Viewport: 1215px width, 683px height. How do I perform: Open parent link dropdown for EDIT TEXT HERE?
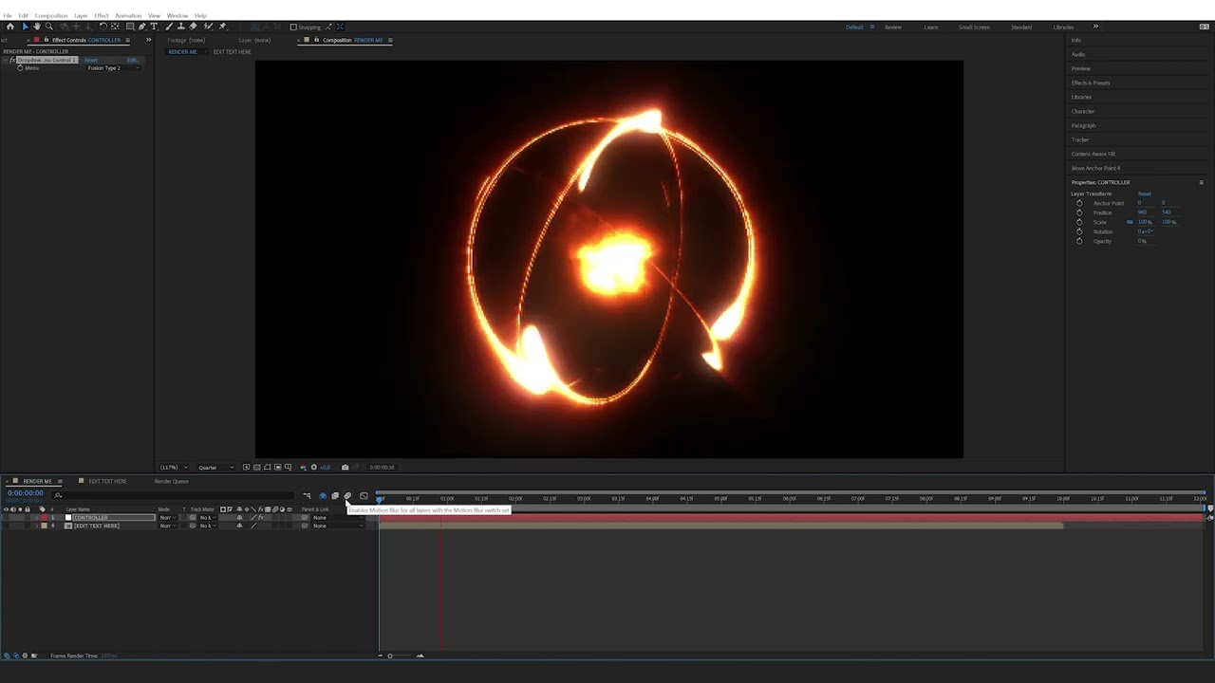coord(338,526)
